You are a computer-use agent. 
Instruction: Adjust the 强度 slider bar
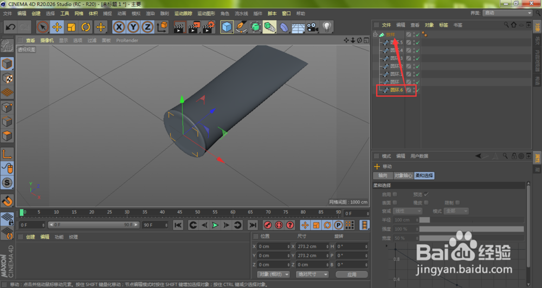coord(472,229)
